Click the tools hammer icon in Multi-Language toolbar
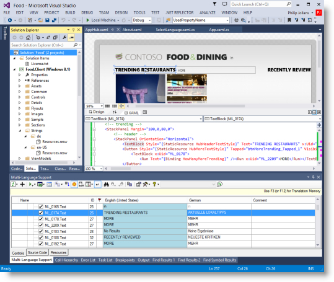Viewport: 334px width, 282px height. tap(146, 184)
